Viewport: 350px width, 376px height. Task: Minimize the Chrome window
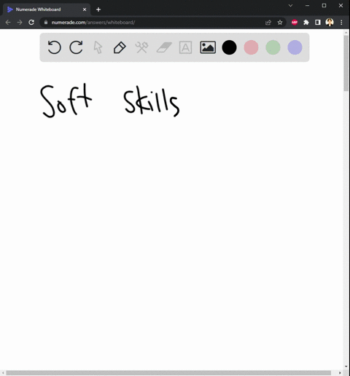pos(307,5)
